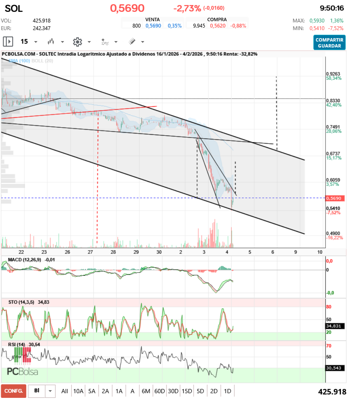The height and width of the screenshot is (400, 352).
Task: Select the 10A time range
Action: pyautogui.click(x=78, y=391)
